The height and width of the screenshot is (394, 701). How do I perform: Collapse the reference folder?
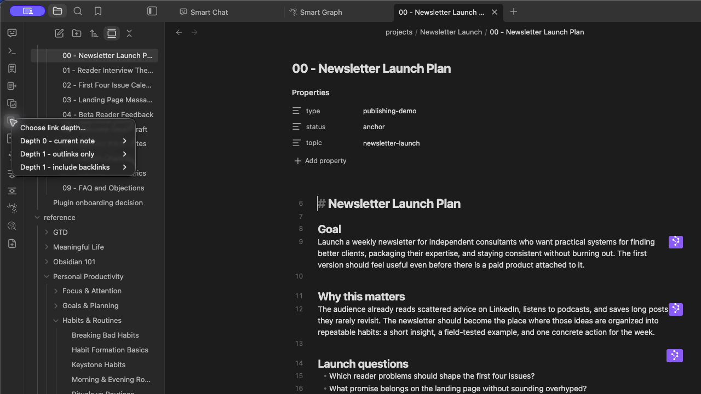point(37,217)
